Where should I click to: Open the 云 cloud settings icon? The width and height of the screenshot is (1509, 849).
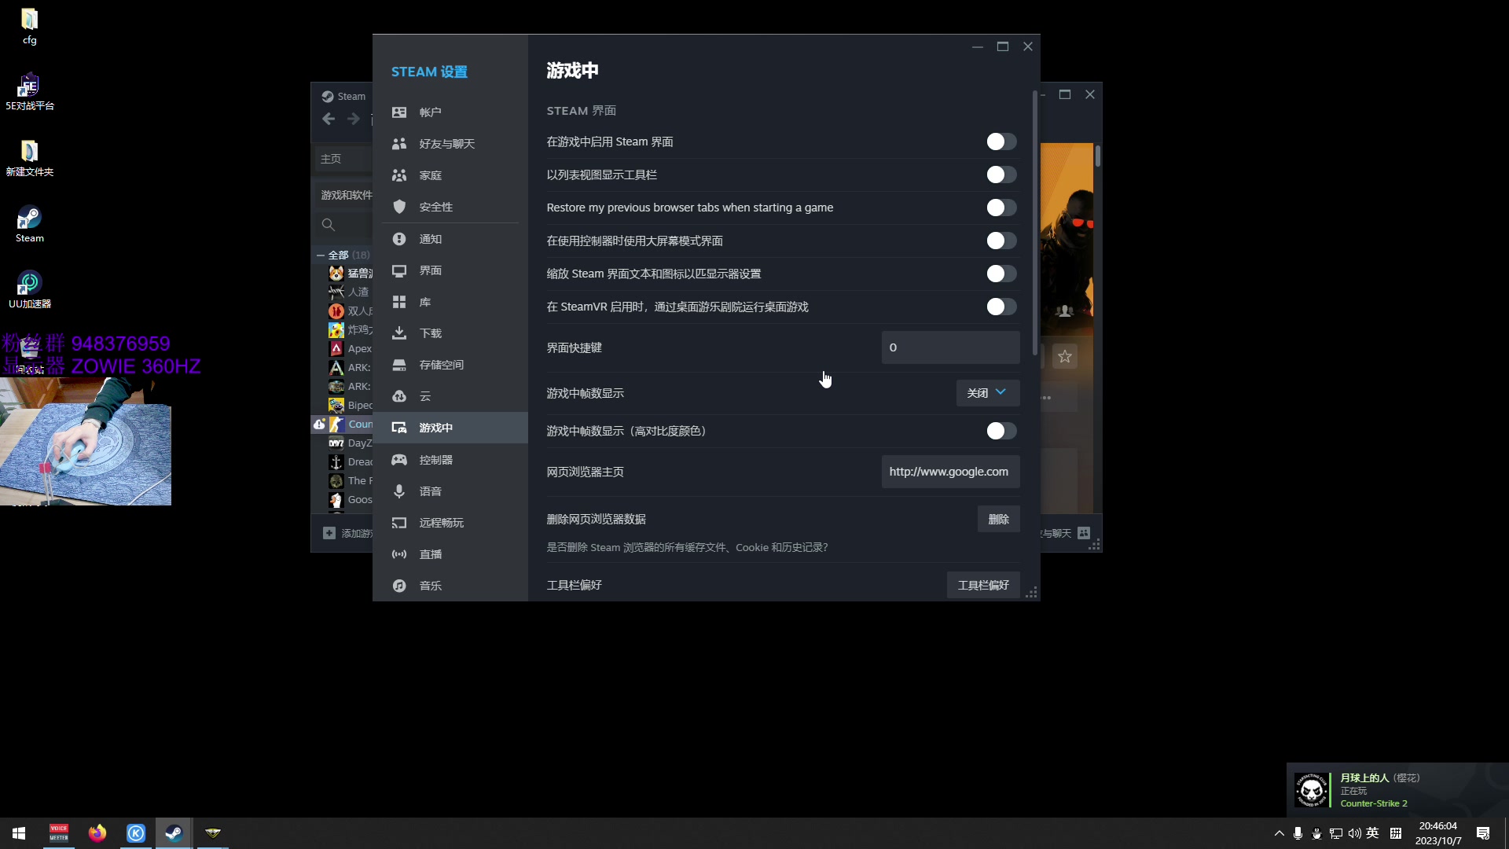[x=399, y=396]
